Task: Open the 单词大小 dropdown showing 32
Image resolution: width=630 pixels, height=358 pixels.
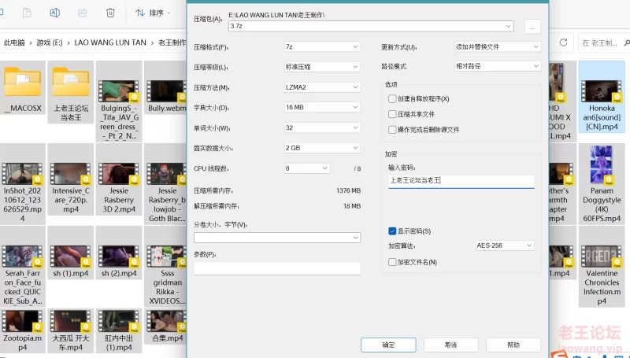Action: 322,127
